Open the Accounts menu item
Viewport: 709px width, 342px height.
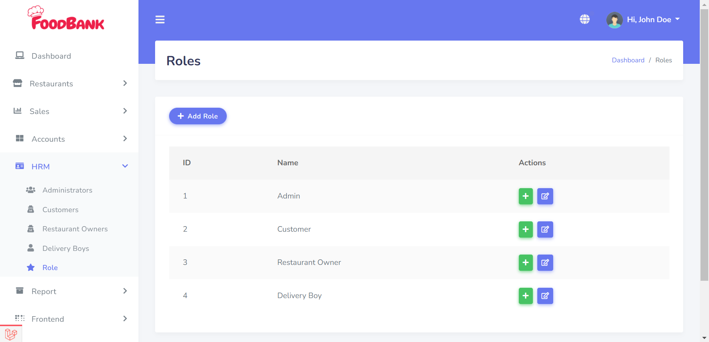pyautogui.click(x=48, y=139)
